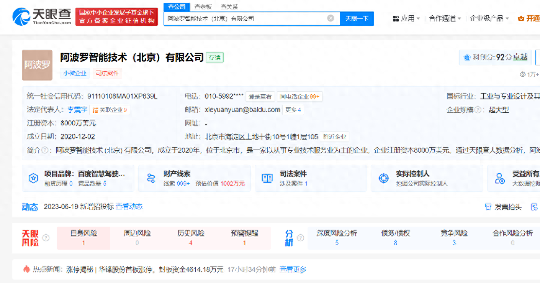540x283 pixels.
Task: Click the 阿波罗 company logo thumbnail
Action: coord(37,65)
